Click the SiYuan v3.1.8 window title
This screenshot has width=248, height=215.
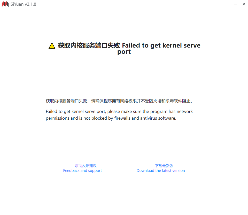click(x=23, y=4)
